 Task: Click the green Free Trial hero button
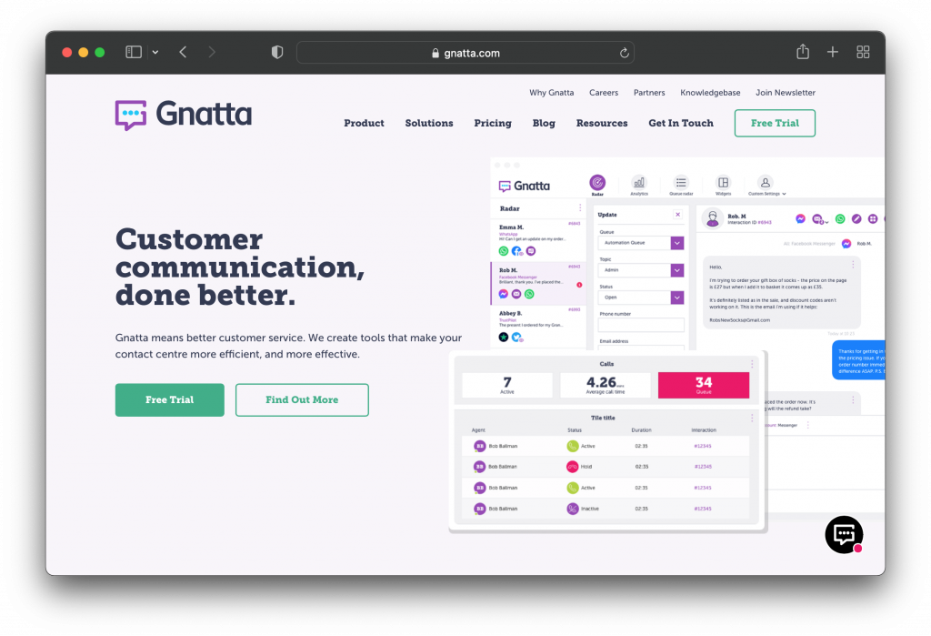pyautogui.click(x=169, y=400)
